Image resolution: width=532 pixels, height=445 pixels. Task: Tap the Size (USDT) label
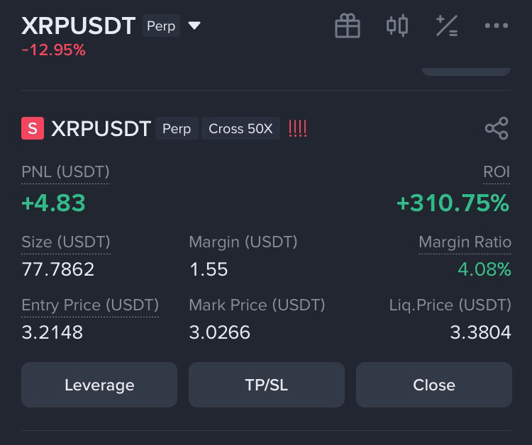(x=65, y=242)
